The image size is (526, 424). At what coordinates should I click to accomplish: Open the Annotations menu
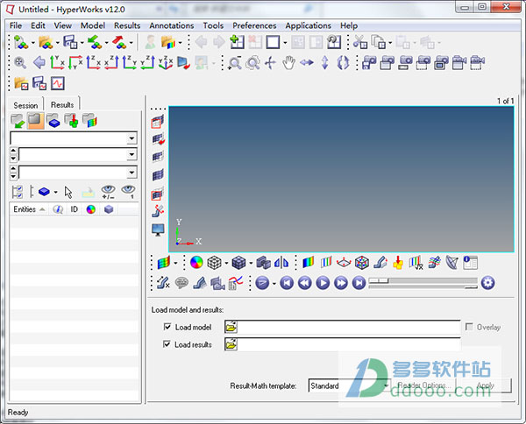[x=172, y=25]
